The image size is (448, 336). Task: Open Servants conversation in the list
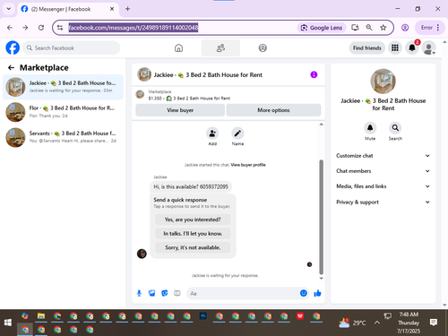63,137
